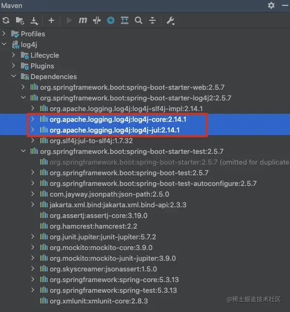Expand the Lifecycle node

(x=13, y=54)
